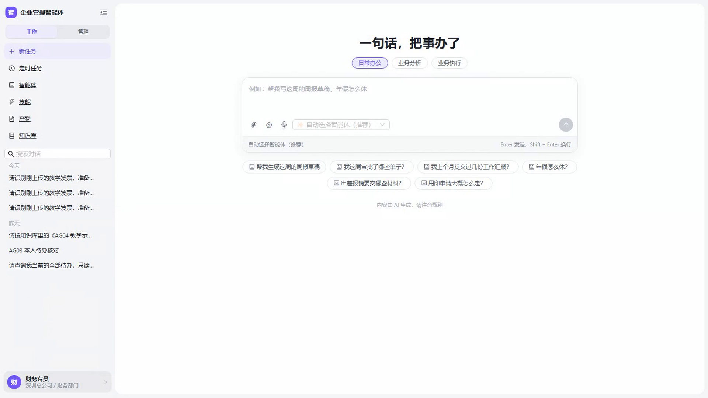Viewport: 708px width, 398px height.
Task: Send the message with the arrow button
Action: (566, 125)
